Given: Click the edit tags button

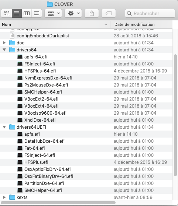Looking at the screenshot, I should tap(109, 13).
